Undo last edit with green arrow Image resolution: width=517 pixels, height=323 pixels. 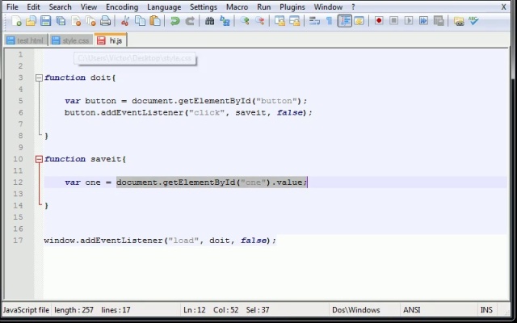click(x=174, y=21)
